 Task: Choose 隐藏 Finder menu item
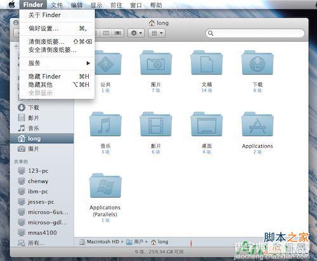tap(57, 77)
